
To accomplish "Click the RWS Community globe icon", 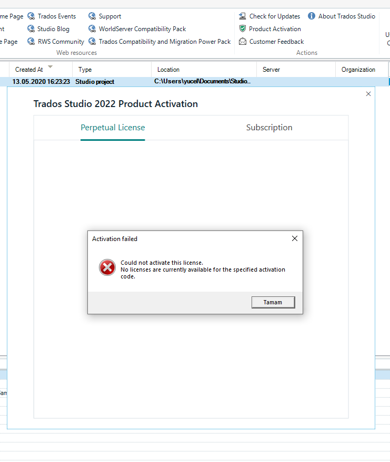I will click(x=31, y=41).
